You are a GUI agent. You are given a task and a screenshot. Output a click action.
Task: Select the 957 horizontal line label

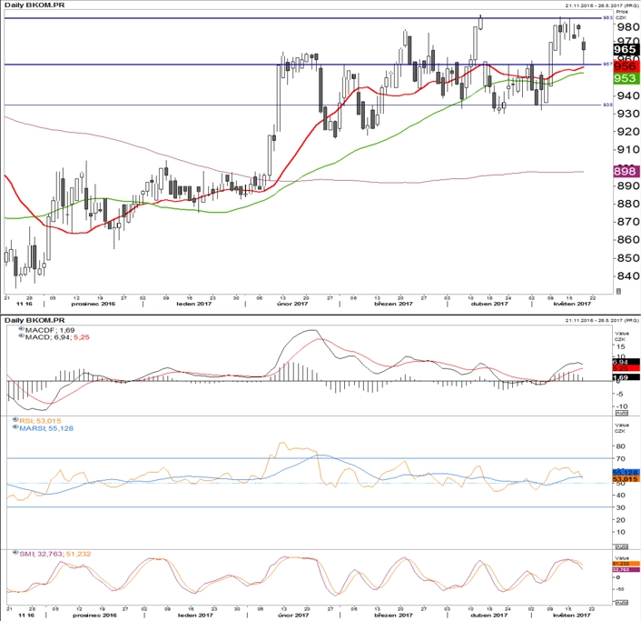click(x=608, y=65)
